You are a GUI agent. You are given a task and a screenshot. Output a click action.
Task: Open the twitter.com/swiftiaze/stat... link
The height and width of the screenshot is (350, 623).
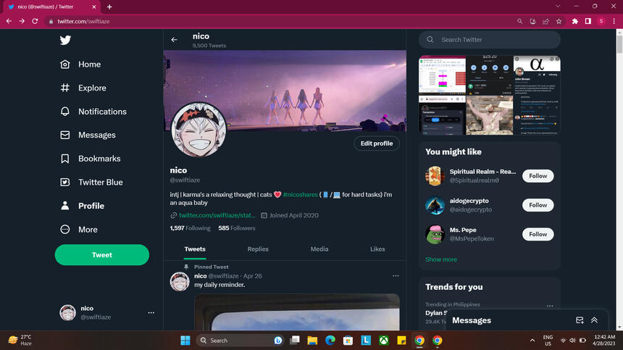(x=217, y=215)
